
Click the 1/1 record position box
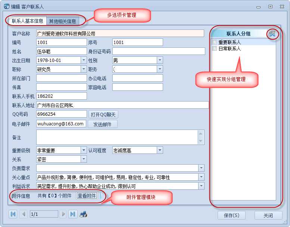pyautogui.click(x=44, y=214)
